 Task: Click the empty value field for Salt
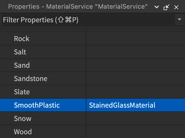coord(135,52)
